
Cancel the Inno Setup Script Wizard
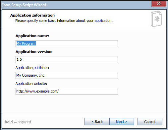150,122
